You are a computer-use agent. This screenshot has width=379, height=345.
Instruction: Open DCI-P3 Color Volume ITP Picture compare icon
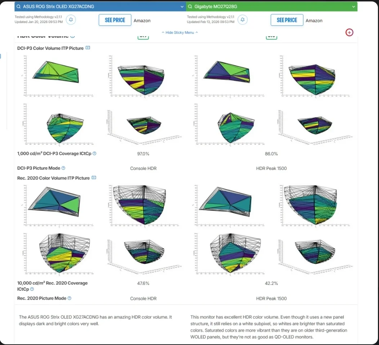click(x=88, y=48)
